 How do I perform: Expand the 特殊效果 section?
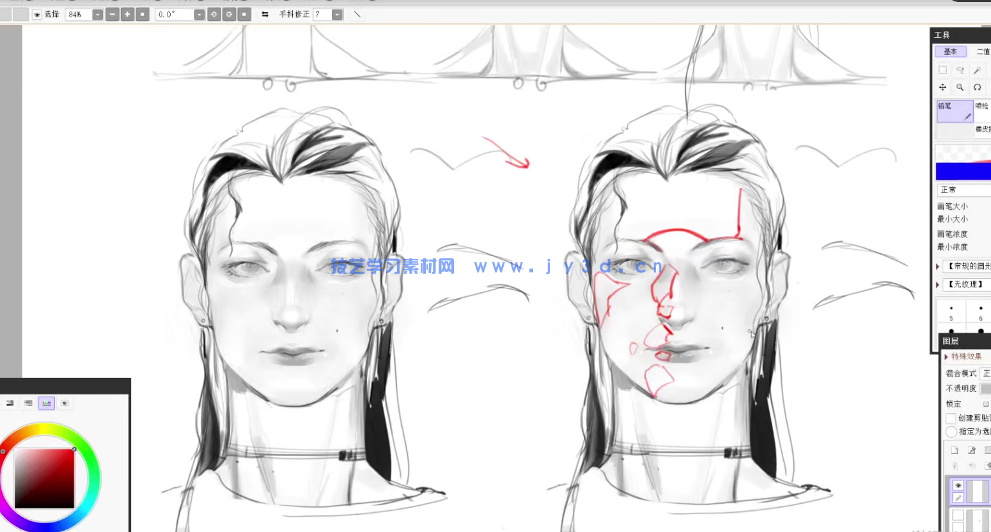[x=947, y=357]
